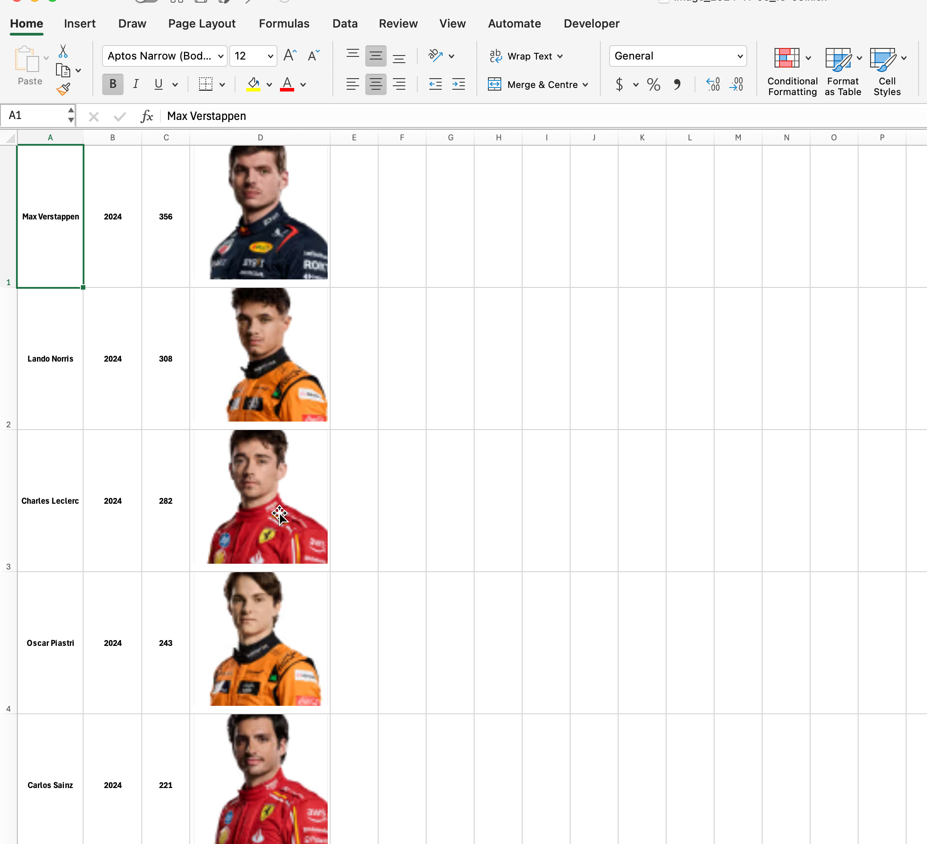Select the Format Painter tool
Viewport: 927px width, 844px height.
click(64, 89)
